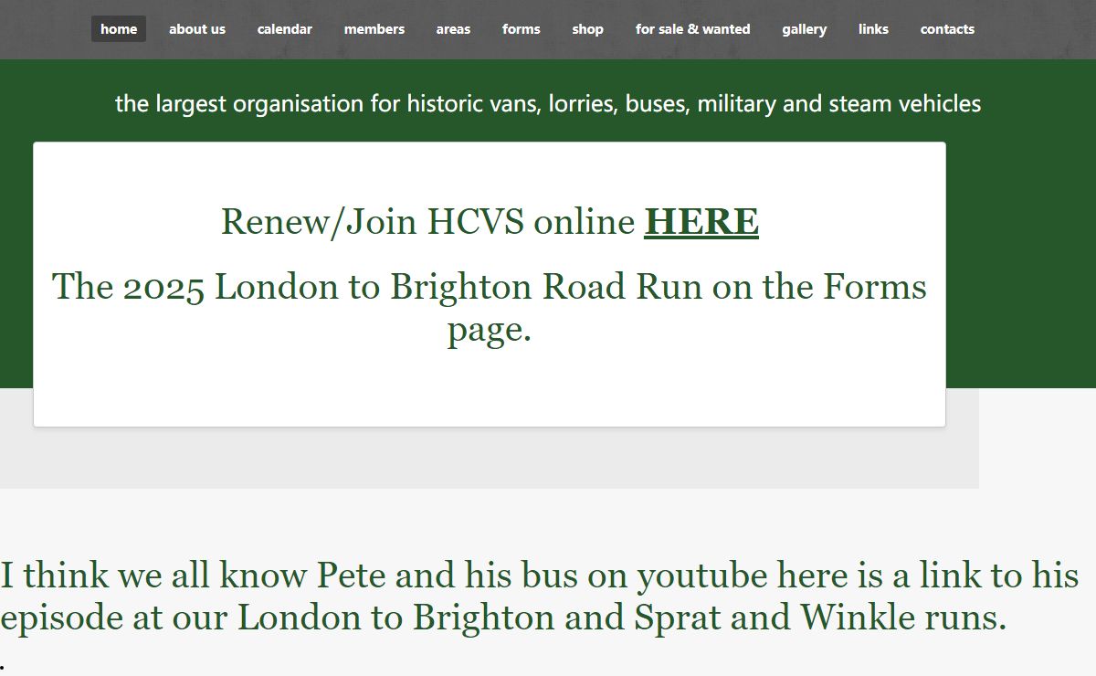
Task: Visit the shop page
Action: pos(588,29)
